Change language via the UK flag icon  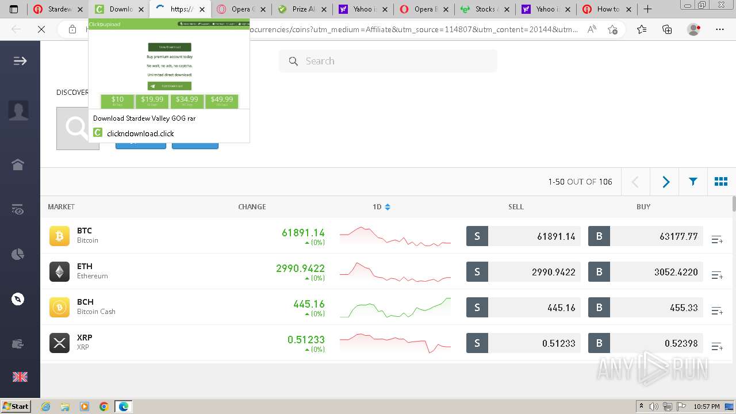[x=20, y=377]
